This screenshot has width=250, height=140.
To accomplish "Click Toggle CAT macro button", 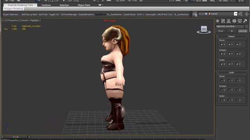I will coord(54,14).
